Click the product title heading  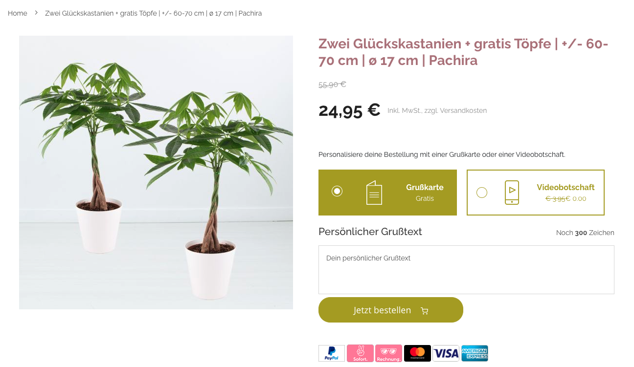pyautogui.click(x=463, y=52)
